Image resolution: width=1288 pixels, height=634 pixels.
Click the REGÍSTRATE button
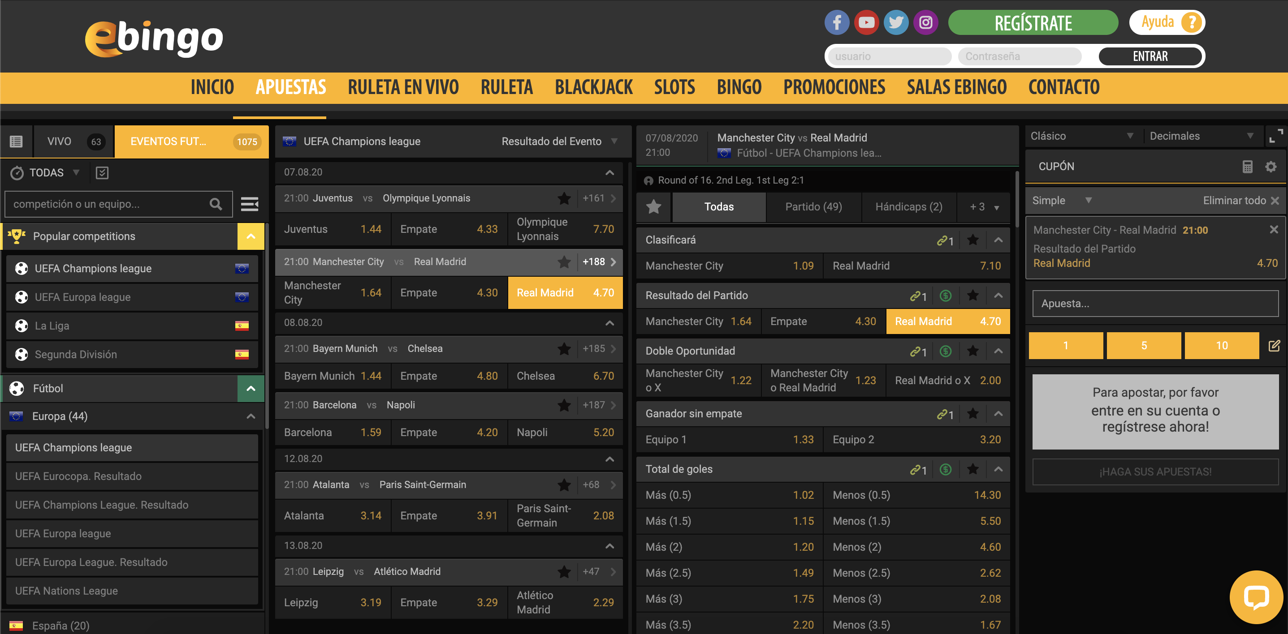(x=1033, y=22)
